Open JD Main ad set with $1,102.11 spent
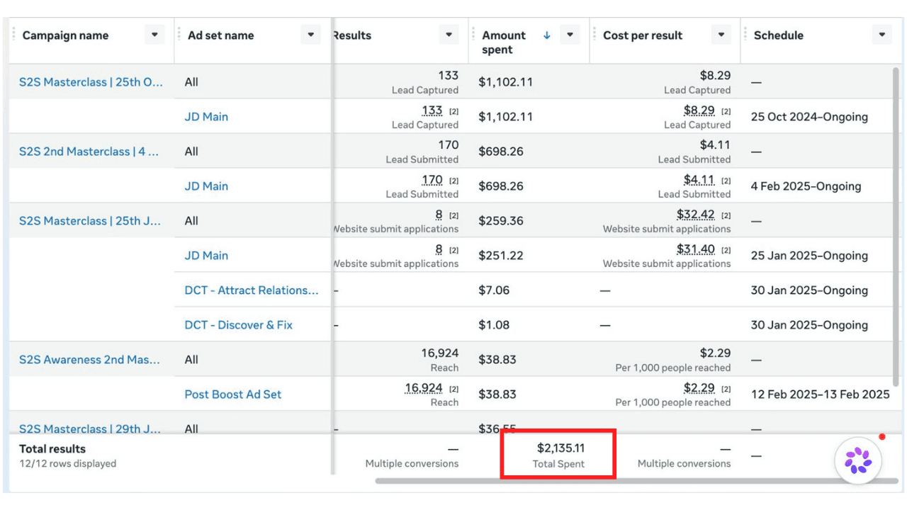 [206, 117]
